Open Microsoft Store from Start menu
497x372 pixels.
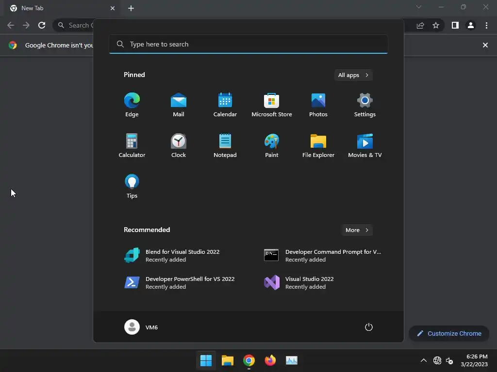272,105
